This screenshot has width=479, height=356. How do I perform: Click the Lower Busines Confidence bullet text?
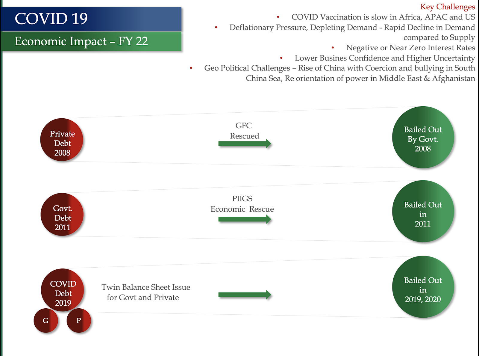[385, 58]
